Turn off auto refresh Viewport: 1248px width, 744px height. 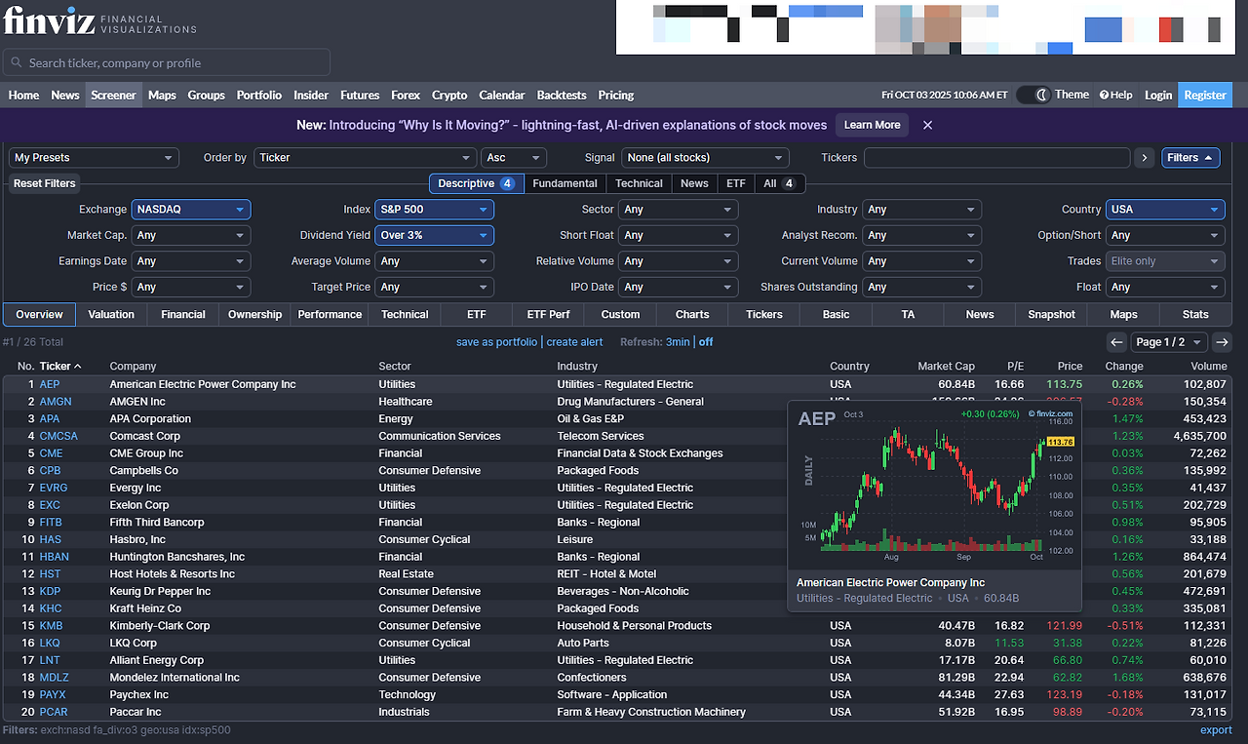pos(706,342)
